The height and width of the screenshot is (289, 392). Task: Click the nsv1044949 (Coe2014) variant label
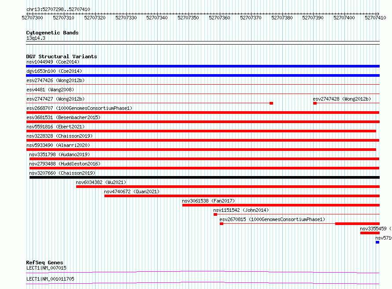tap(53, 62)
